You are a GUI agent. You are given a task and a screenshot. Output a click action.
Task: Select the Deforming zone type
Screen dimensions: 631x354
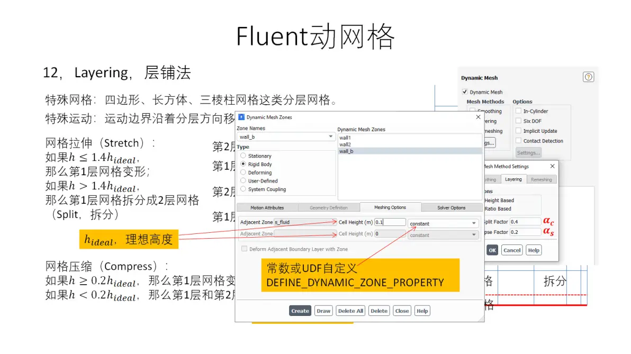[243, 173]
